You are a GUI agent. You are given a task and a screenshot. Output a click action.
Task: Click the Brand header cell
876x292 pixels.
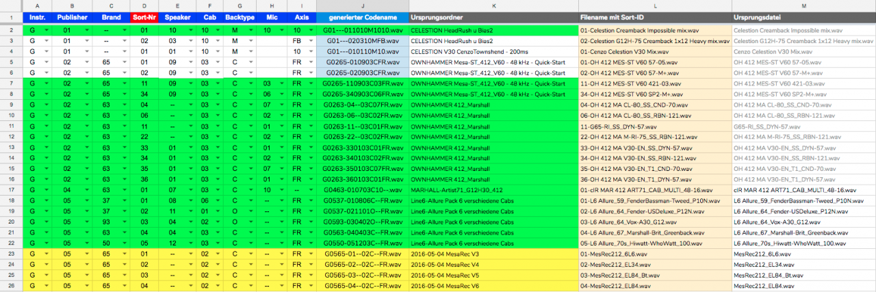pyautogui.click(x=111, y=17)
